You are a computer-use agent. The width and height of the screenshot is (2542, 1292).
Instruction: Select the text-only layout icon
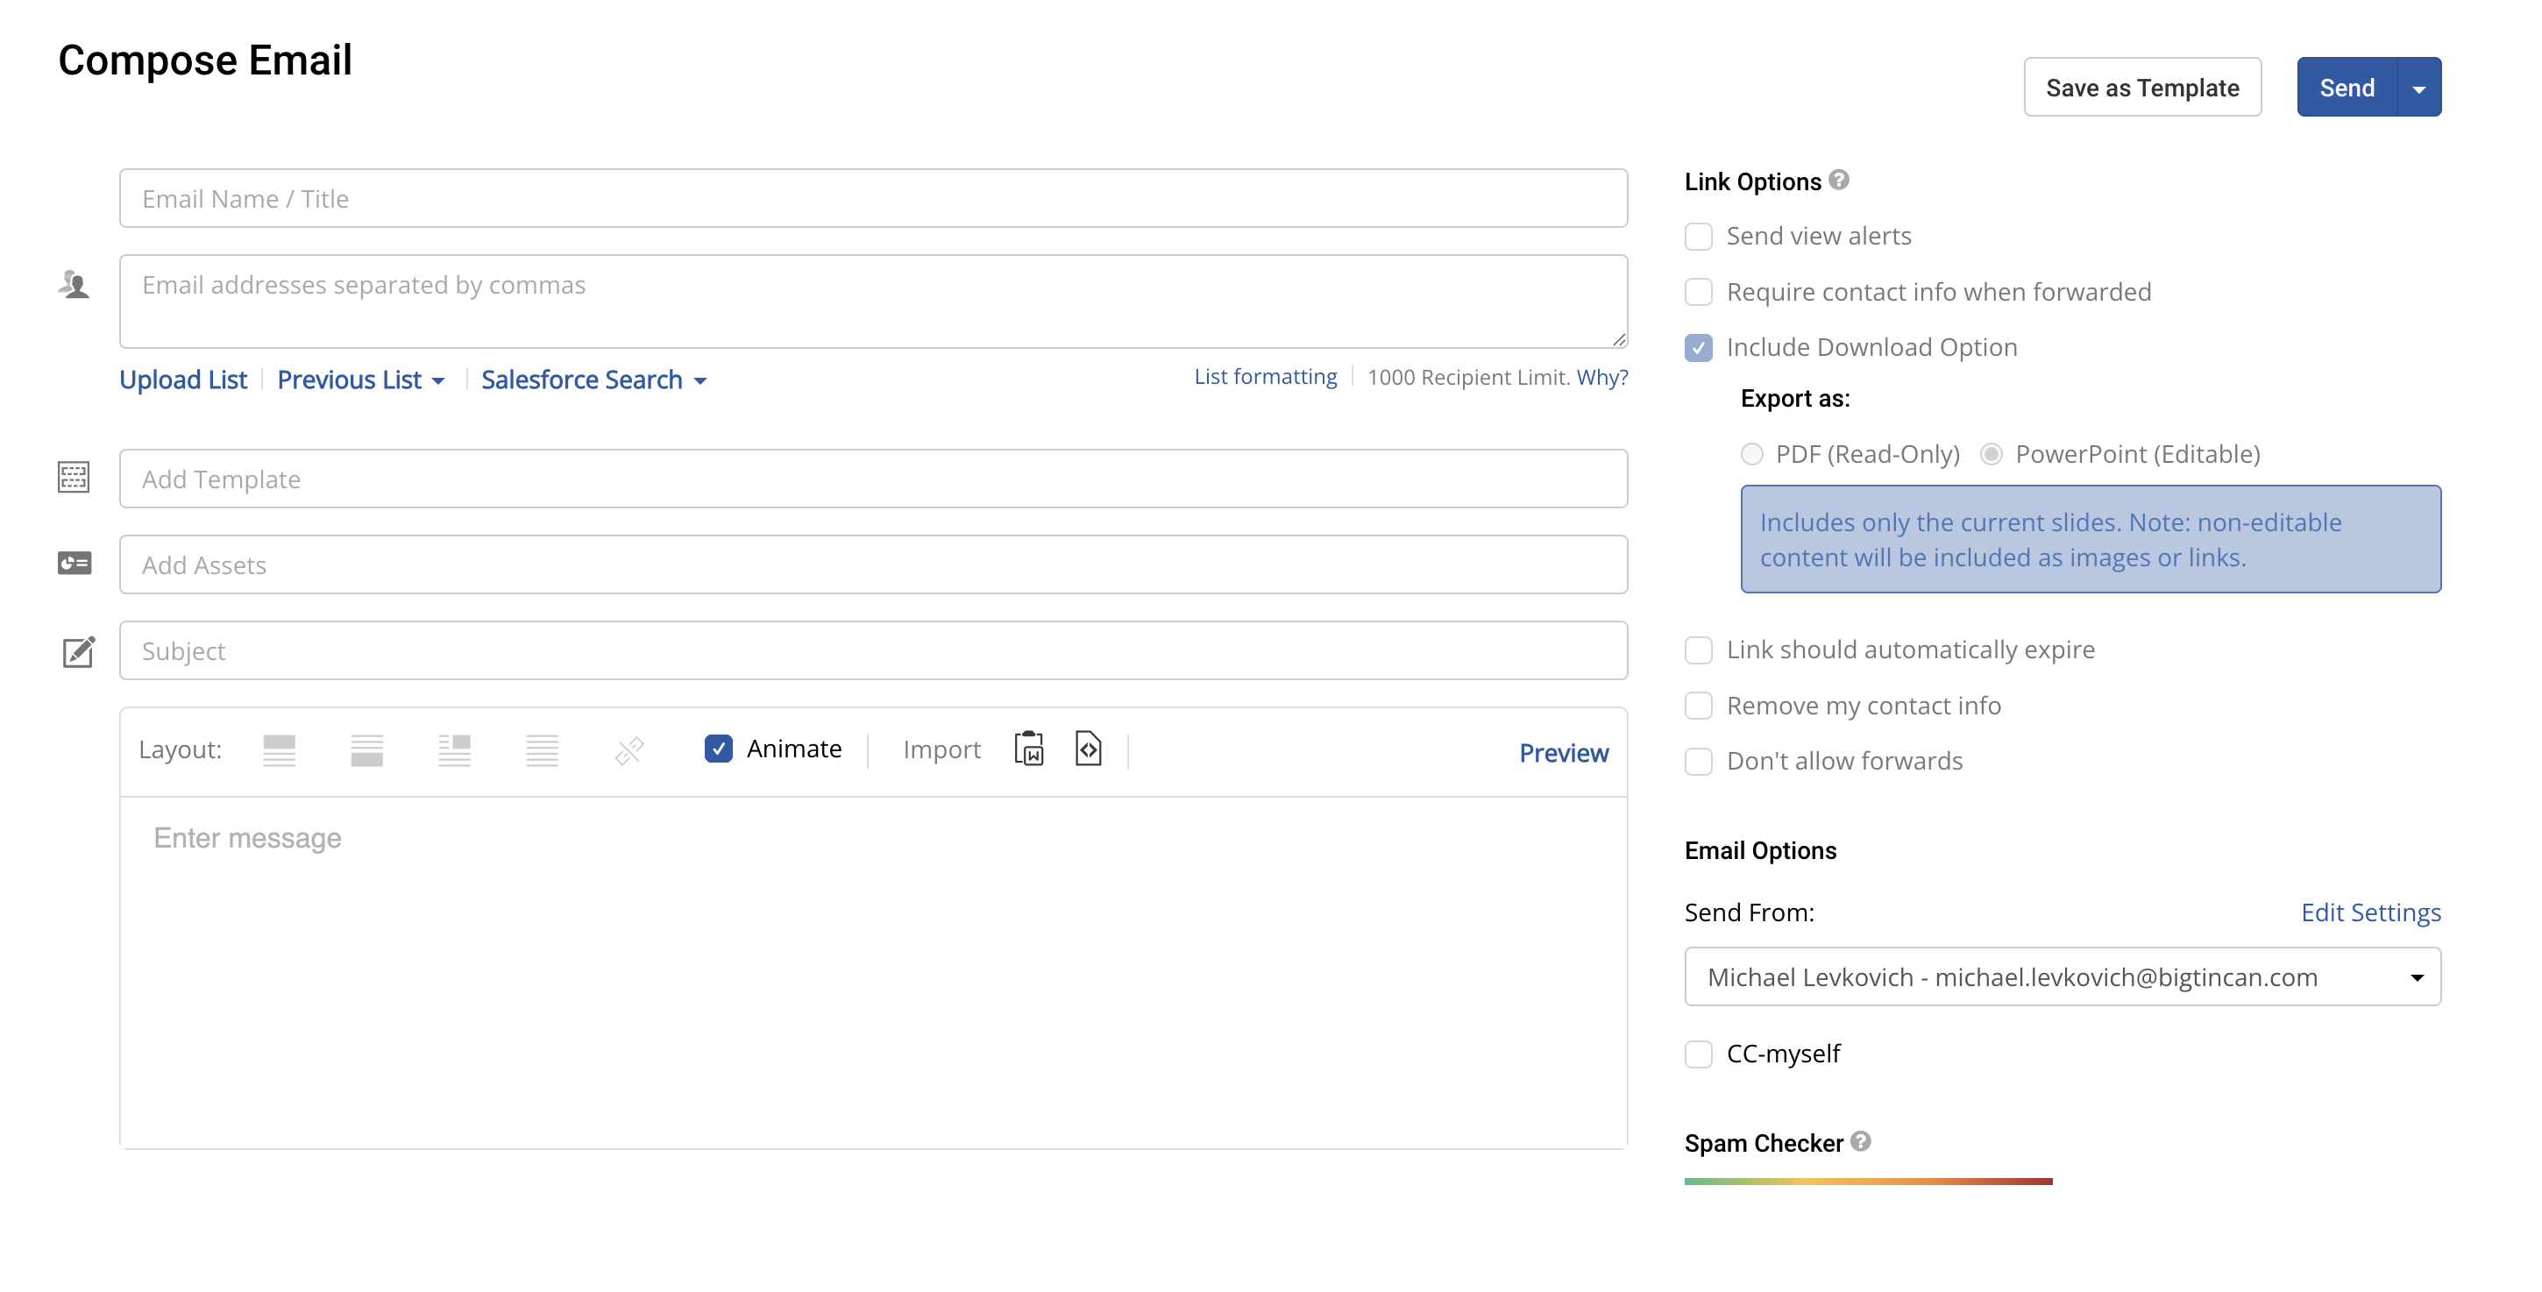(542, 750)
